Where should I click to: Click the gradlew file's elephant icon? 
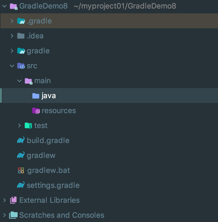click(21, 155)
